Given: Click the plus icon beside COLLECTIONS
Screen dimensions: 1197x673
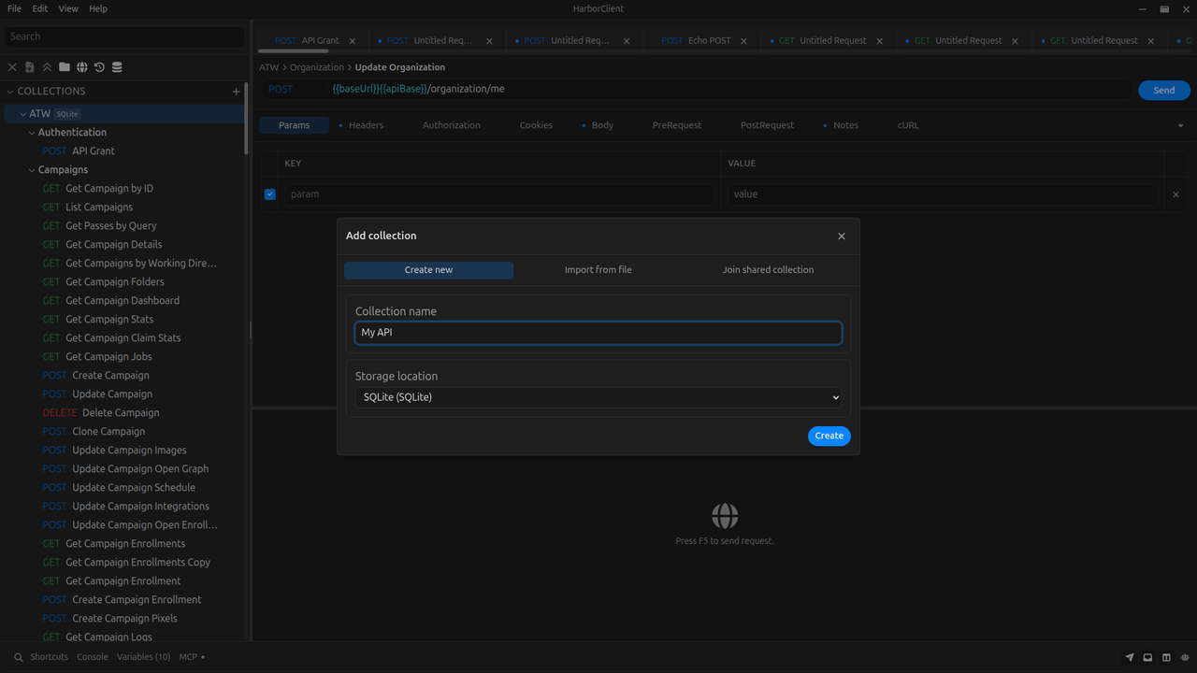Looking at the screenshot, I should [236, 92].
